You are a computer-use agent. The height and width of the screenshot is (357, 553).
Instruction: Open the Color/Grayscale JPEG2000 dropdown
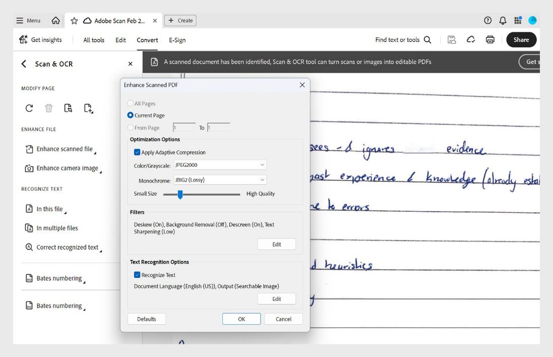click(x=220, y=164)
